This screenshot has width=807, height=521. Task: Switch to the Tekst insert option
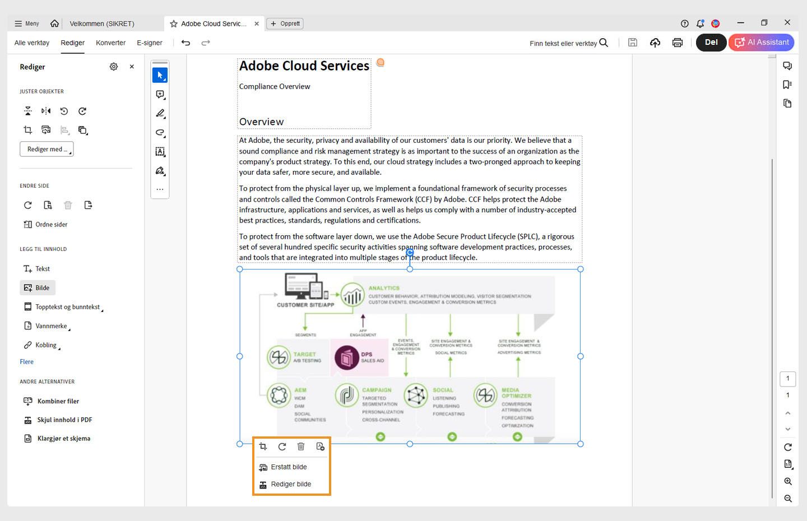pyautogui.click(x=36, y=268)
